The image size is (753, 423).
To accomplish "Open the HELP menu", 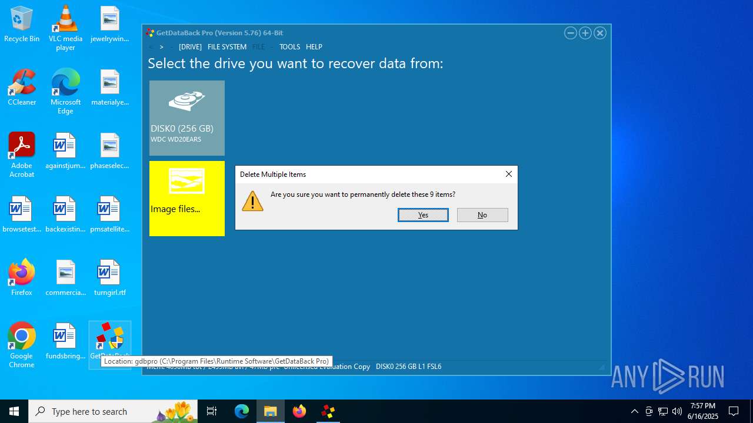I will click(x=314, y=47).
